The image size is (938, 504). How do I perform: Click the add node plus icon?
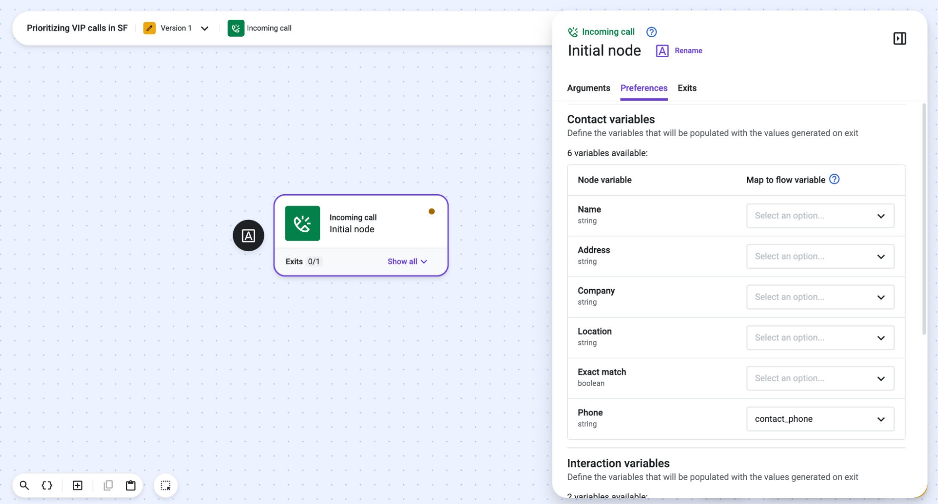[x=78, y=485]
